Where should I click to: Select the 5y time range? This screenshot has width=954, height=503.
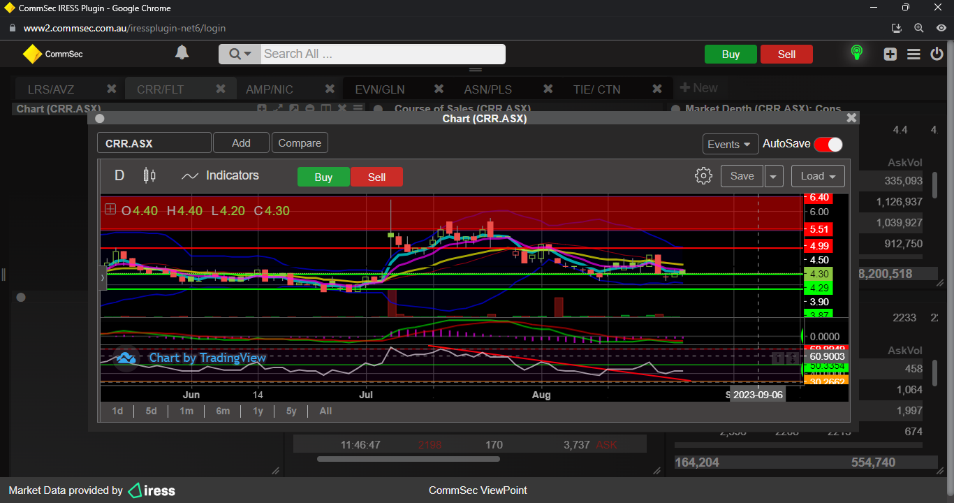click(x=291, y=411)
